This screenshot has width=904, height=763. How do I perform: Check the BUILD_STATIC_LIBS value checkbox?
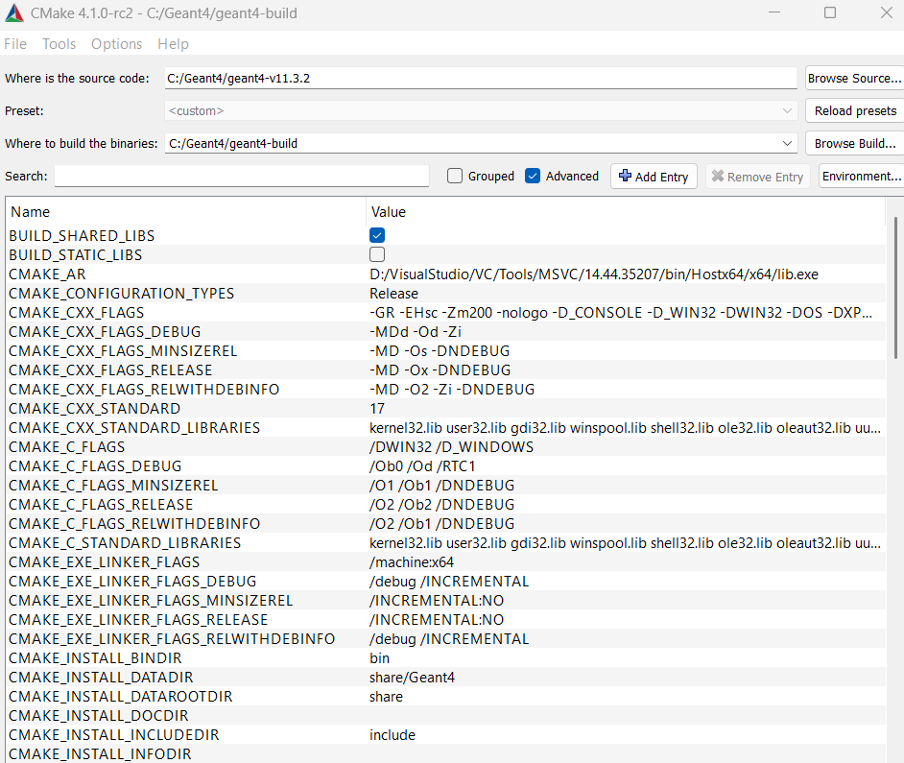(x=377, y=254)
